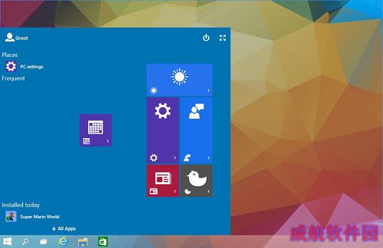Image resolution: width=383 pixels, height=248 pixels.
Task: Click the power button icon
Action: 206,38
